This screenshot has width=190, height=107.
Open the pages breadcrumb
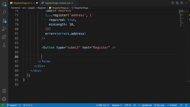(31, 8)
